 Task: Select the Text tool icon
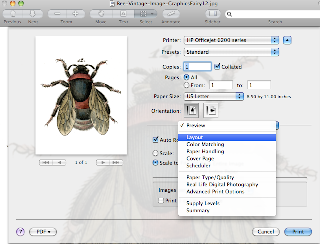click(123, 14)
